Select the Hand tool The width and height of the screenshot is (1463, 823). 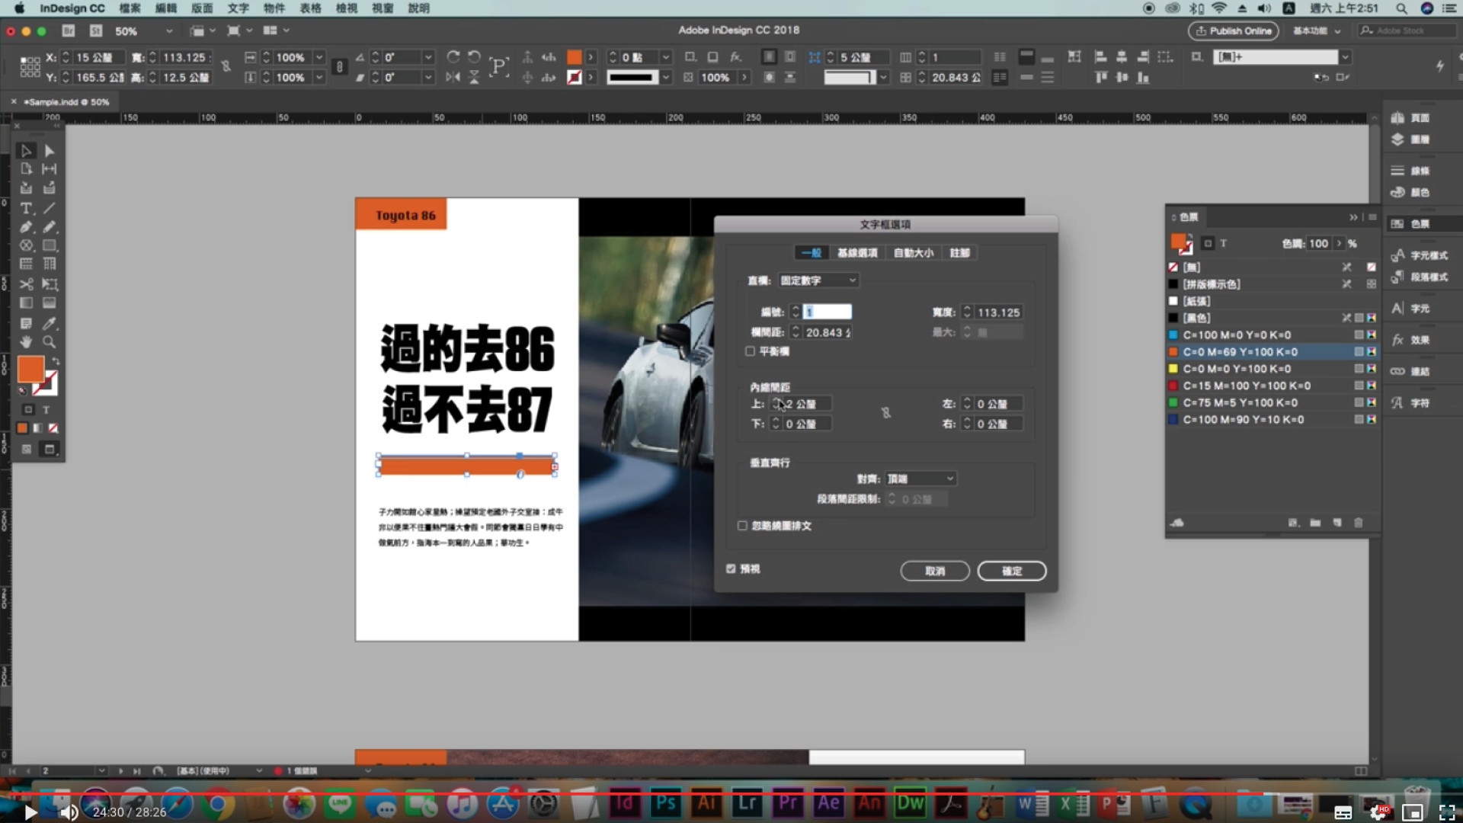pos(26,342)
